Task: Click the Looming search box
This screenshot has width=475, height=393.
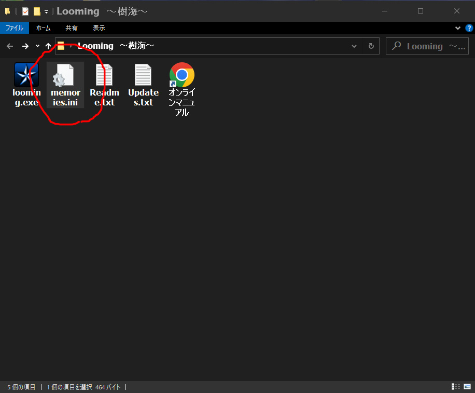Action: (428, 46)
